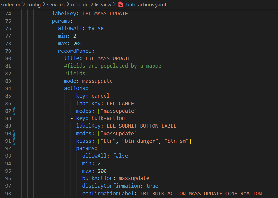Select bulk_actions.yaml in the breadcrumb
278x198 pixels.
point(146,4)
